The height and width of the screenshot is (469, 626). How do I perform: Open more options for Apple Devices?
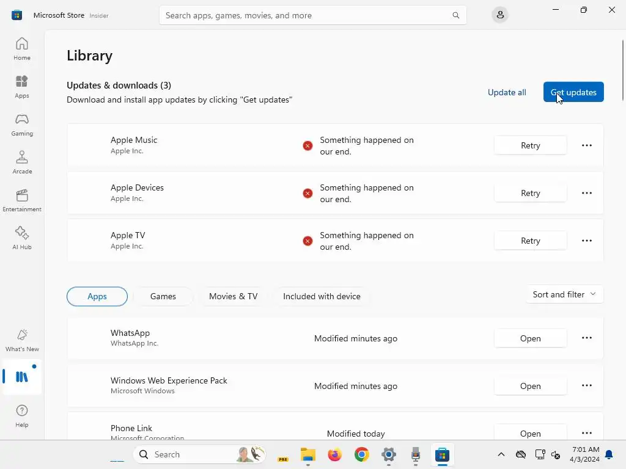(586, 193)
